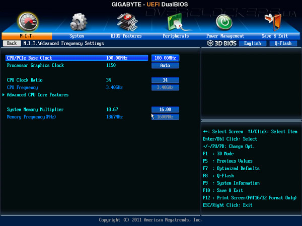Open the System Memory Multiplier 16.00 option
Screen dimensions: 302x226
(165, 109)
